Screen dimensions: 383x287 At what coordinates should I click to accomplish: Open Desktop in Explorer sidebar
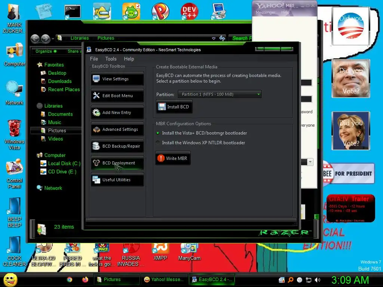[x=53, y=73]
